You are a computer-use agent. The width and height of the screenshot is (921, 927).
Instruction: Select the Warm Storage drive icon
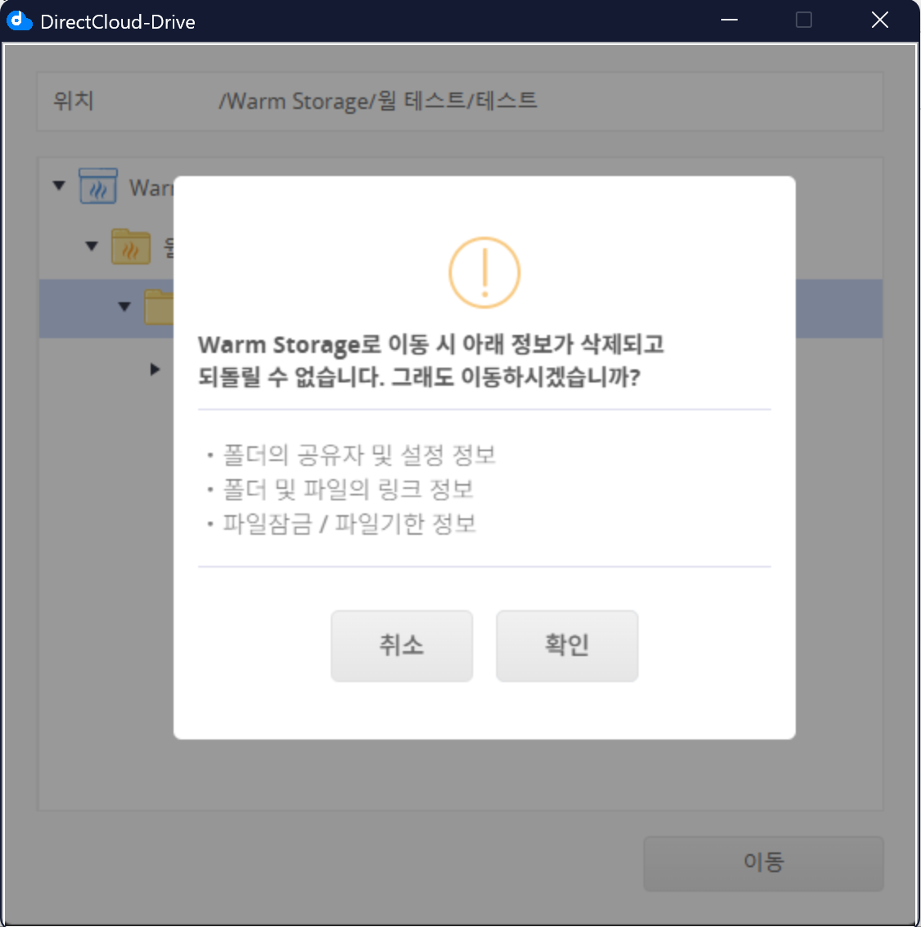coord(98,186)
